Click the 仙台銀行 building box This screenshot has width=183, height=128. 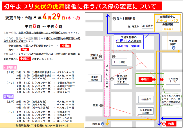click(146, 99)
